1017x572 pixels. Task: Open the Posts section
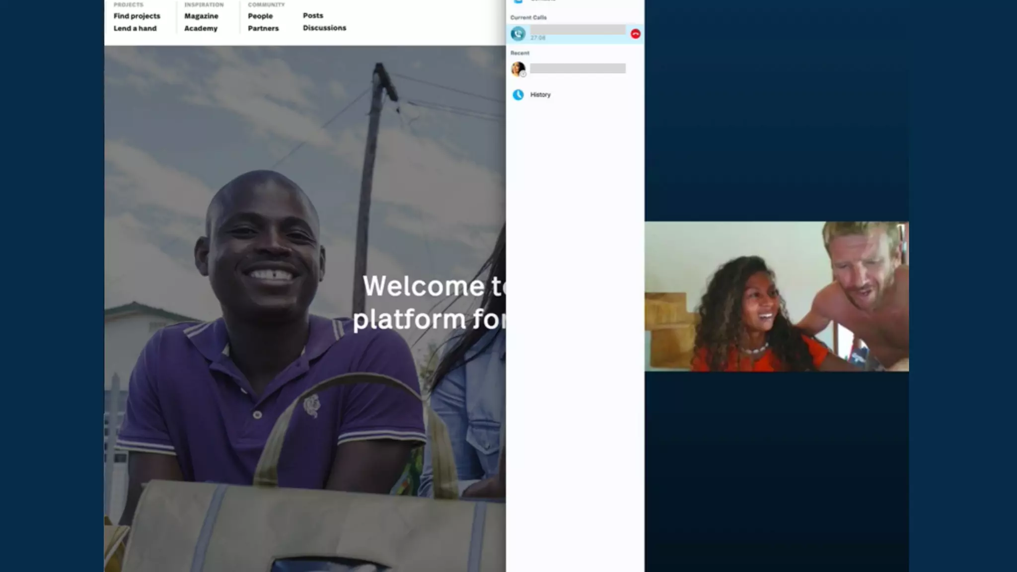coord(313,15)
